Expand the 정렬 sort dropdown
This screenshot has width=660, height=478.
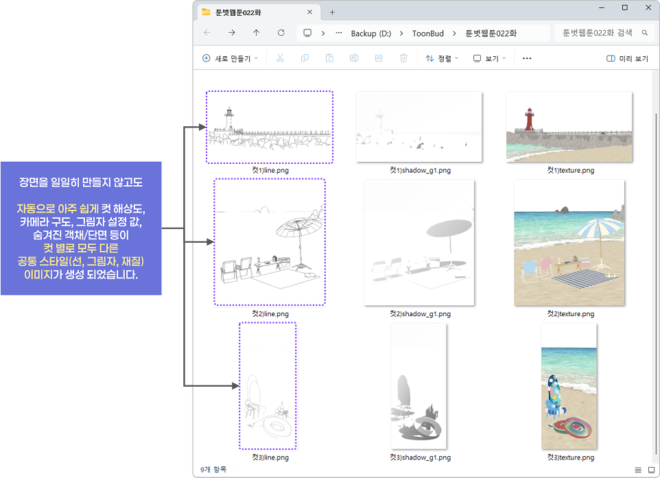(442, 59)
